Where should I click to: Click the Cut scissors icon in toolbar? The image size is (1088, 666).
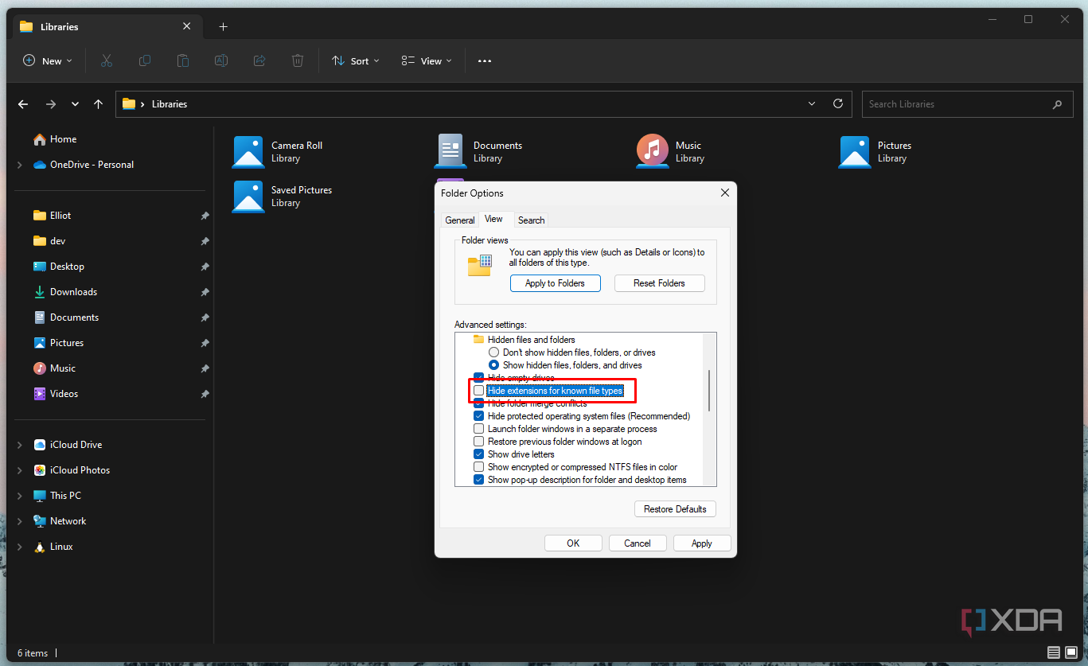[x=107, y=60]
